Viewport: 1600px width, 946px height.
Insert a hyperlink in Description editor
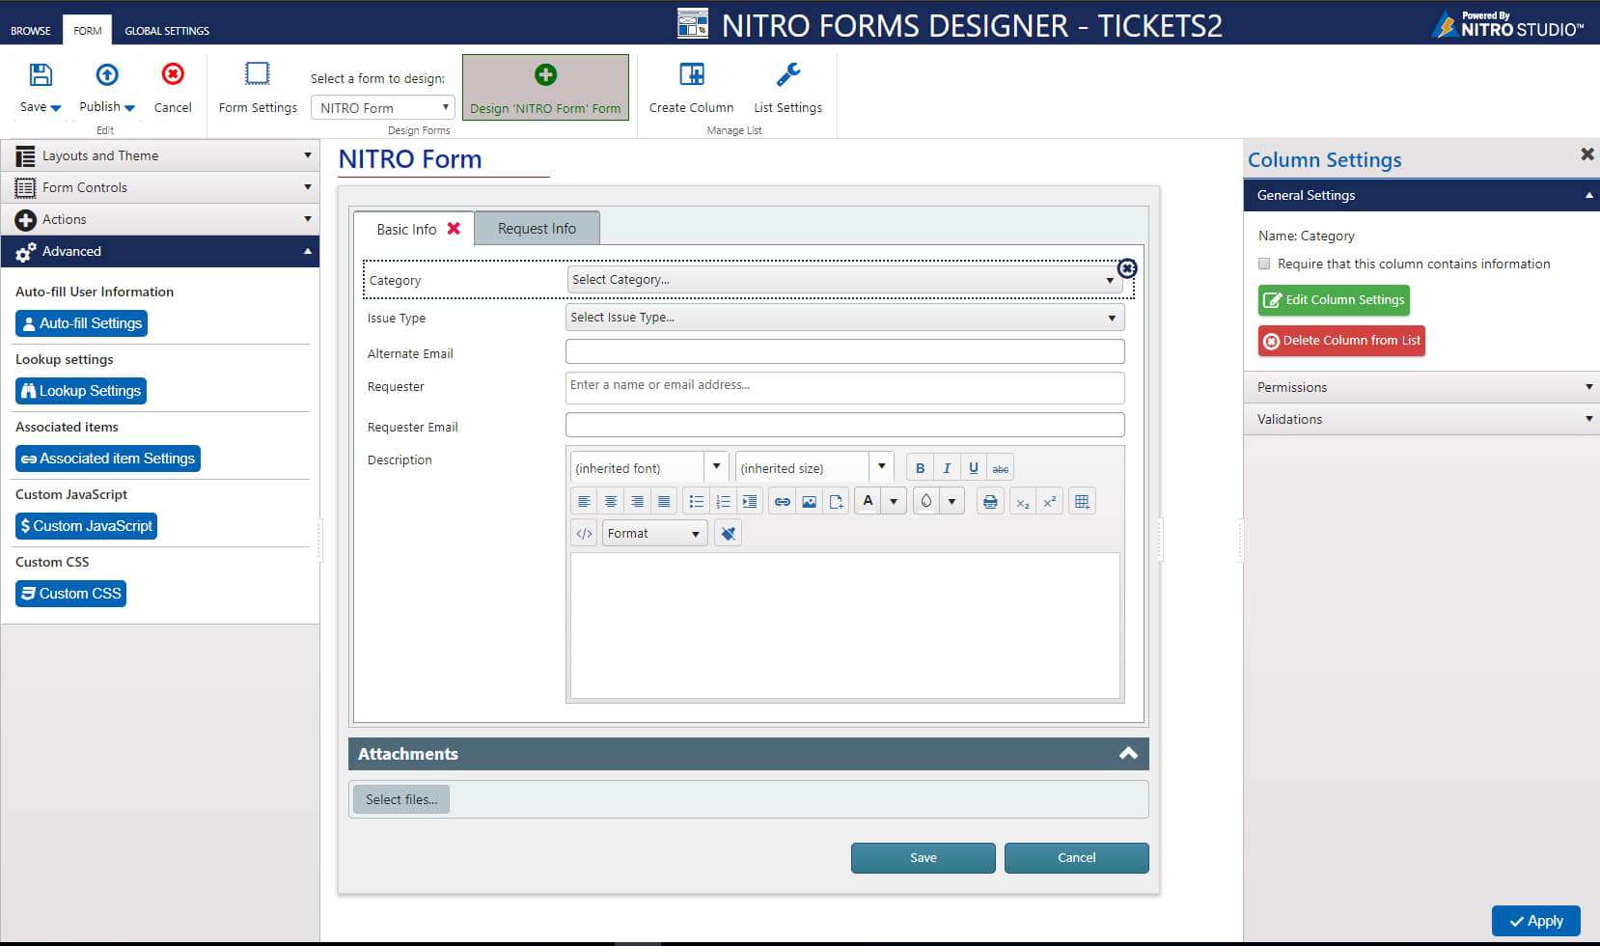coord(783,501)
